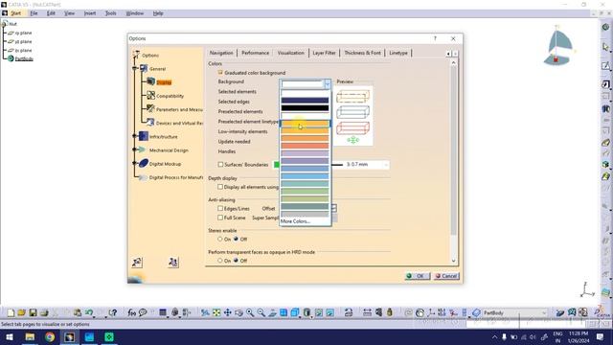This screenshot has height=345, width=613.
Task: Select Off radio for transparent faces HRD mode
Action: (x=236, y=261)
